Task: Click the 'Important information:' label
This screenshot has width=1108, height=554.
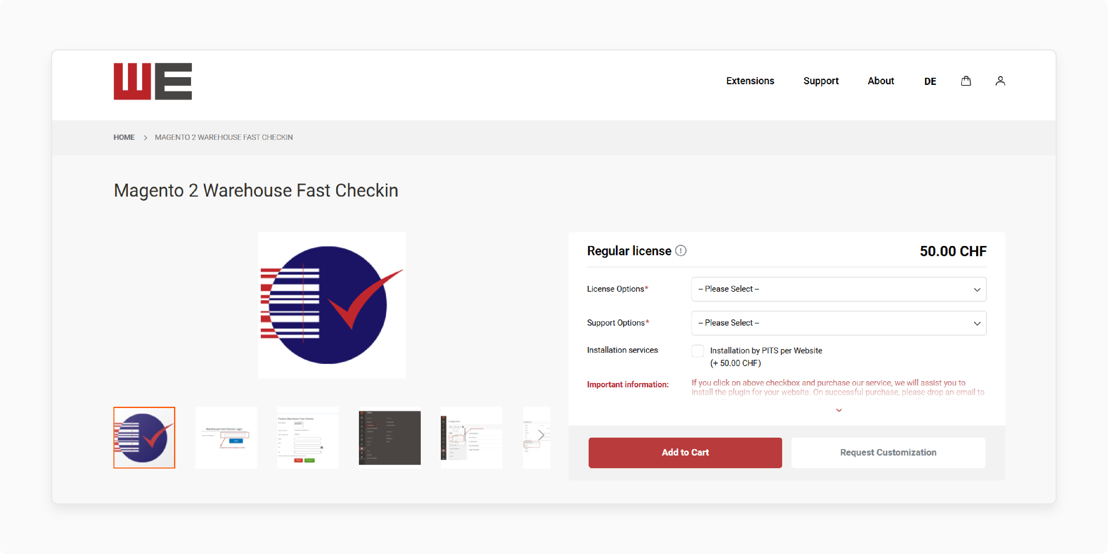Action: (x=628, y=384)
